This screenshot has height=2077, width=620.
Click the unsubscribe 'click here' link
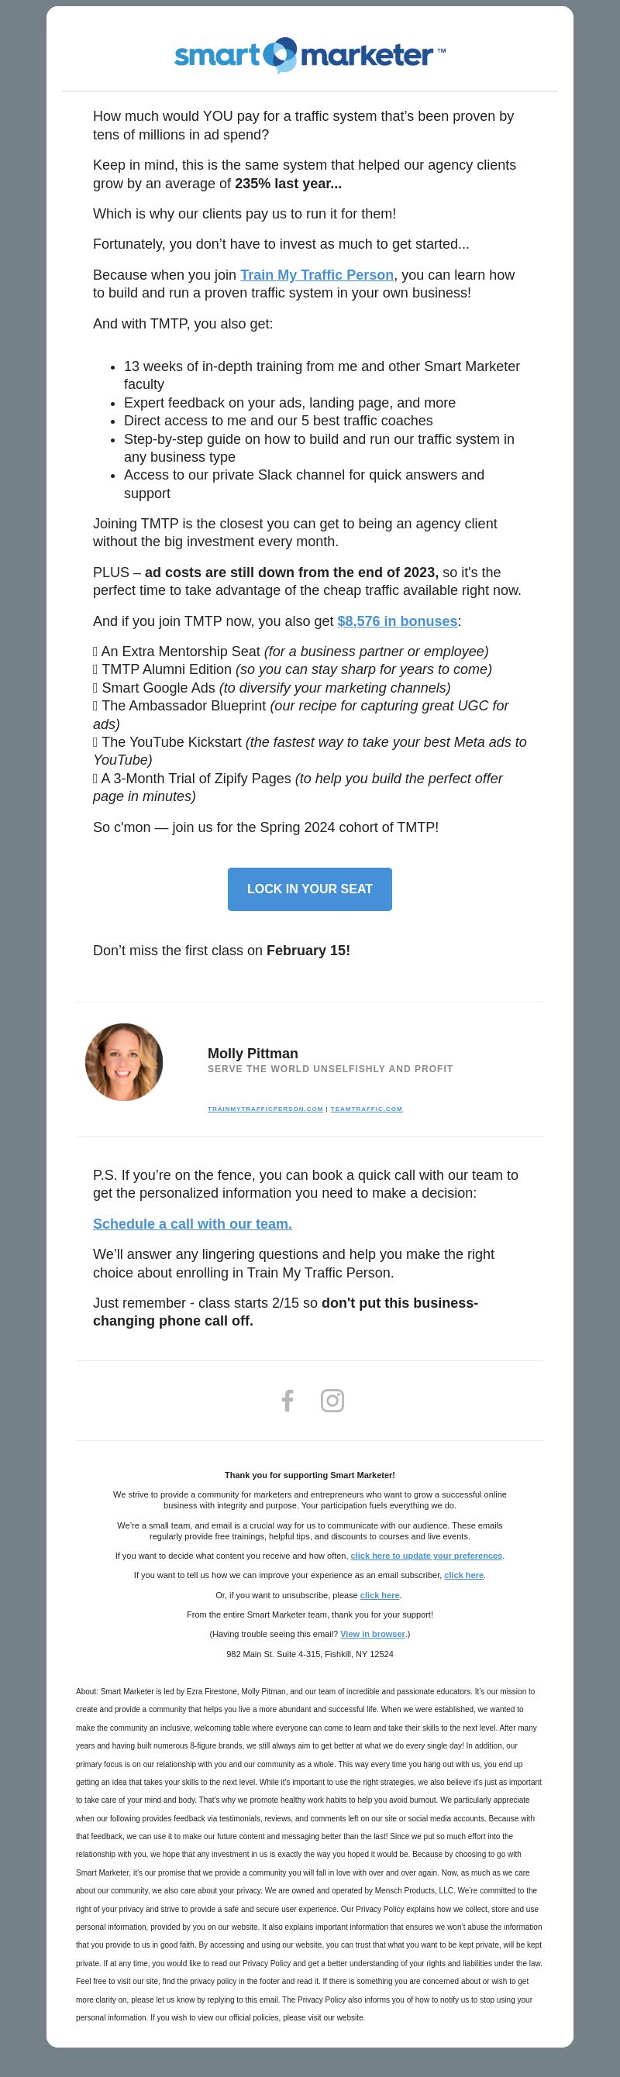380,1595
